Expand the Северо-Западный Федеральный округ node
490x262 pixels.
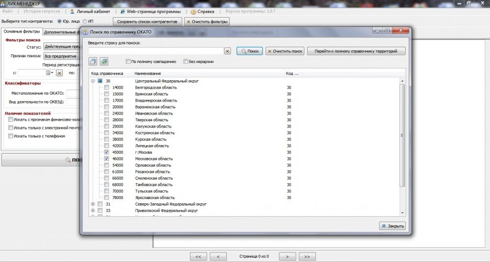click(93, 204)
